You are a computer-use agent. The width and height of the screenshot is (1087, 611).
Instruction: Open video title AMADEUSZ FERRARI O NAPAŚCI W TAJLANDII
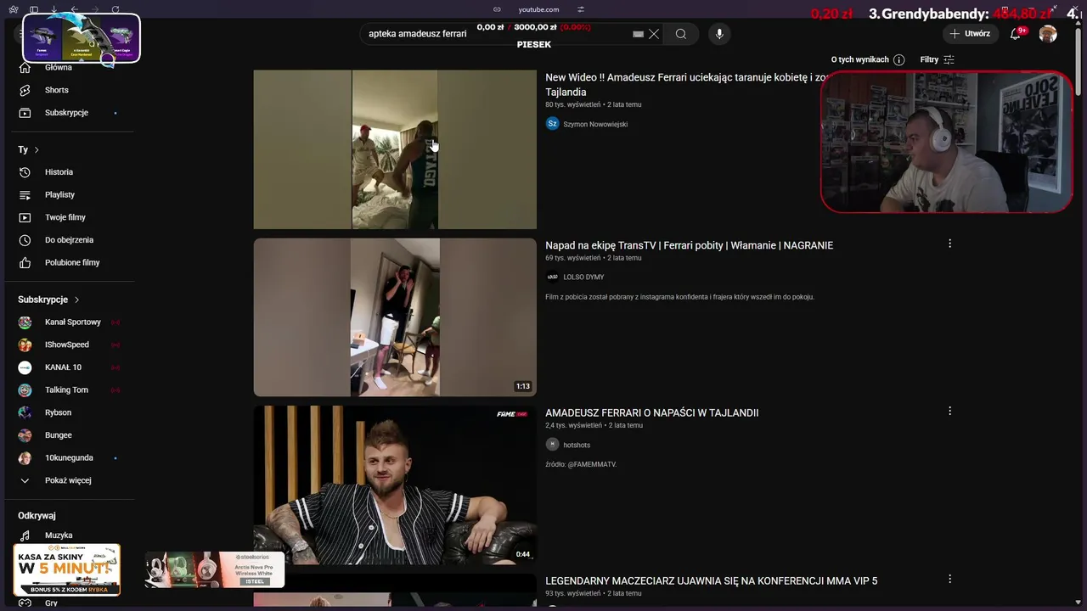(x=651, y=412)
